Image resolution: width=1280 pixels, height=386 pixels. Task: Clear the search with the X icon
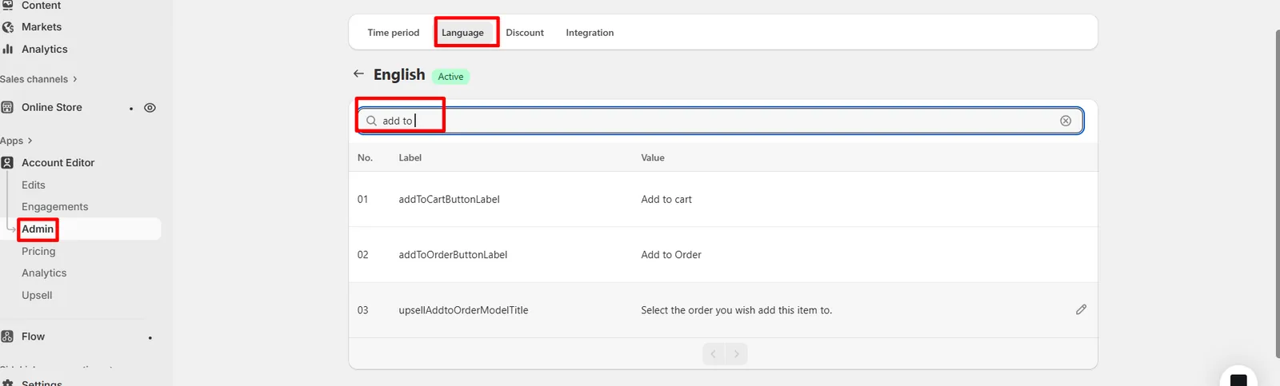click(1066, 121)
